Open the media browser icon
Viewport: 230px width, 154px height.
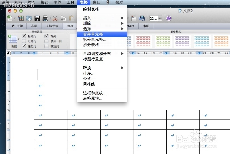click(x=142, y=18)
